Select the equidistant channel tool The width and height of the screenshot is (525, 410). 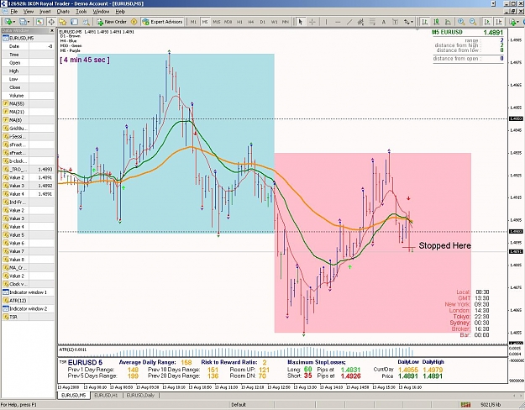pos(360,22)
